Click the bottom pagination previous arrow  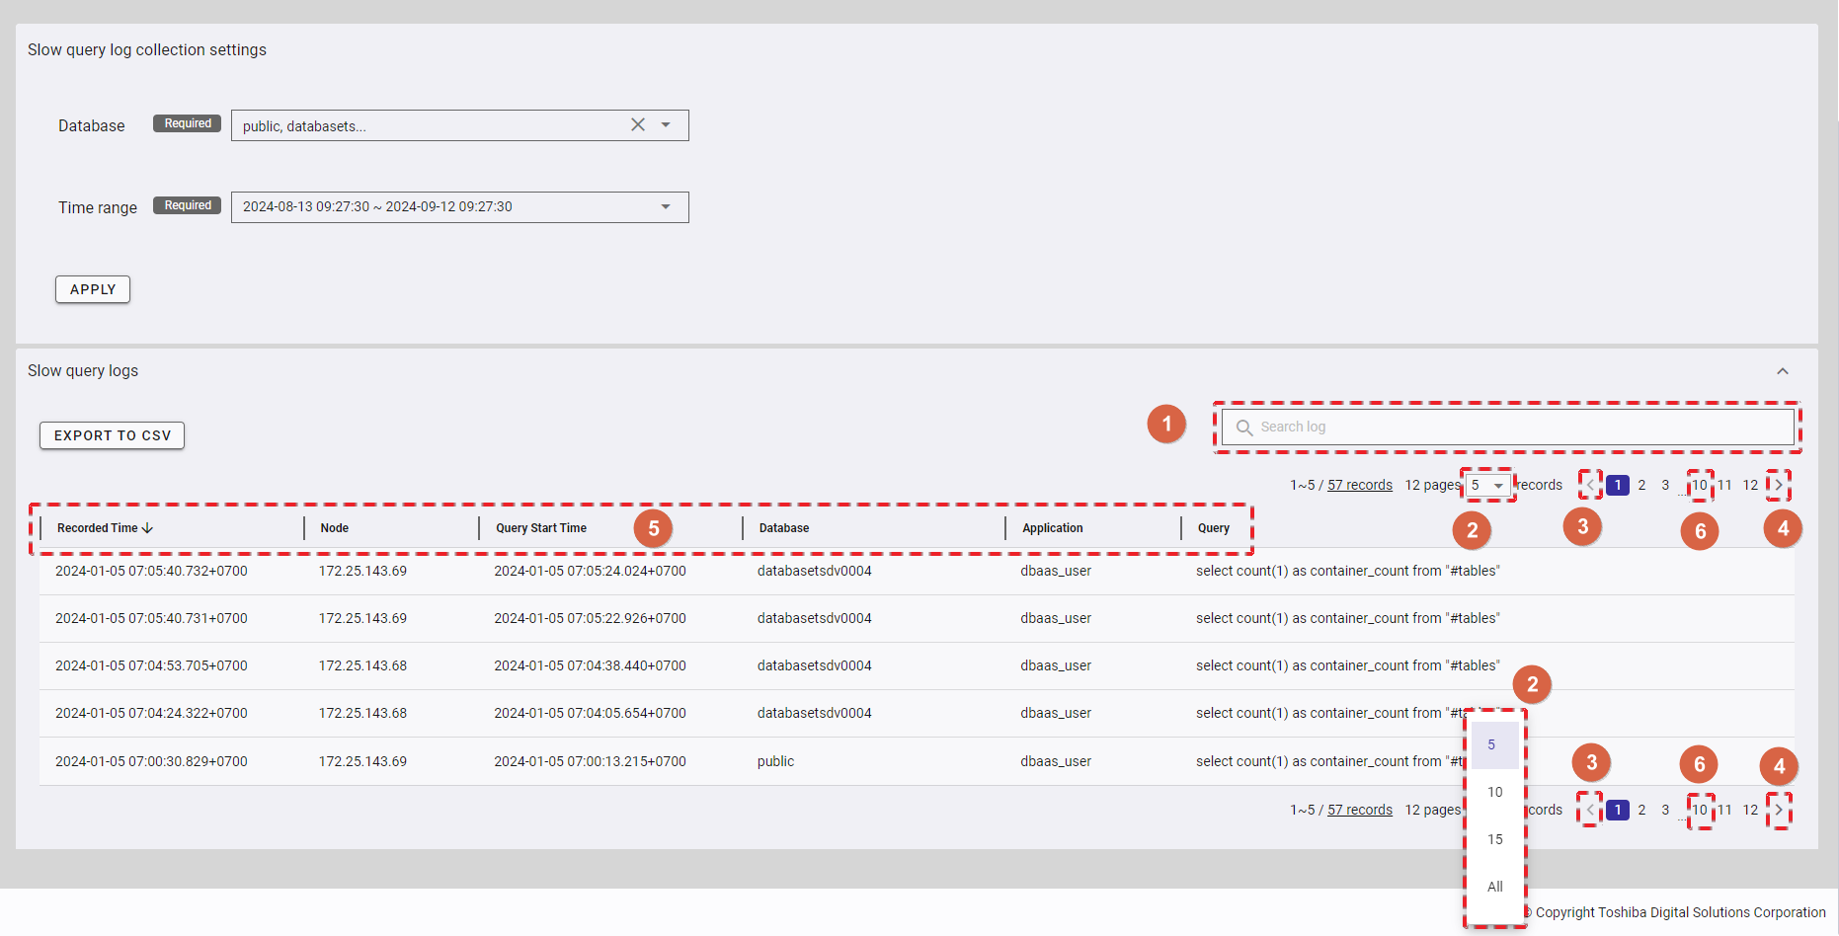coord(1590,810)
